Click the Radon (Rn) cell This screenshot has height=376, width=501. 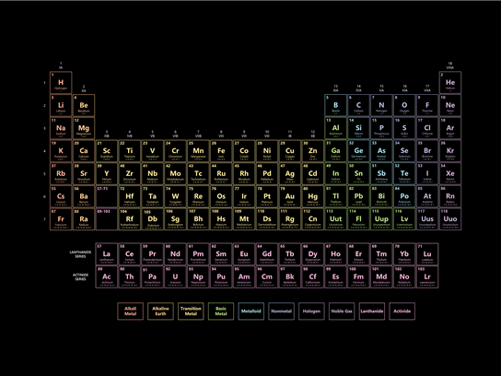tap(450, 196)
